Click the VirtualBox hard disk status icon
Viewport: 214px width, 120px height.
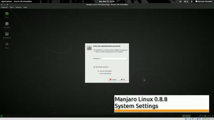tap(186, 119)
